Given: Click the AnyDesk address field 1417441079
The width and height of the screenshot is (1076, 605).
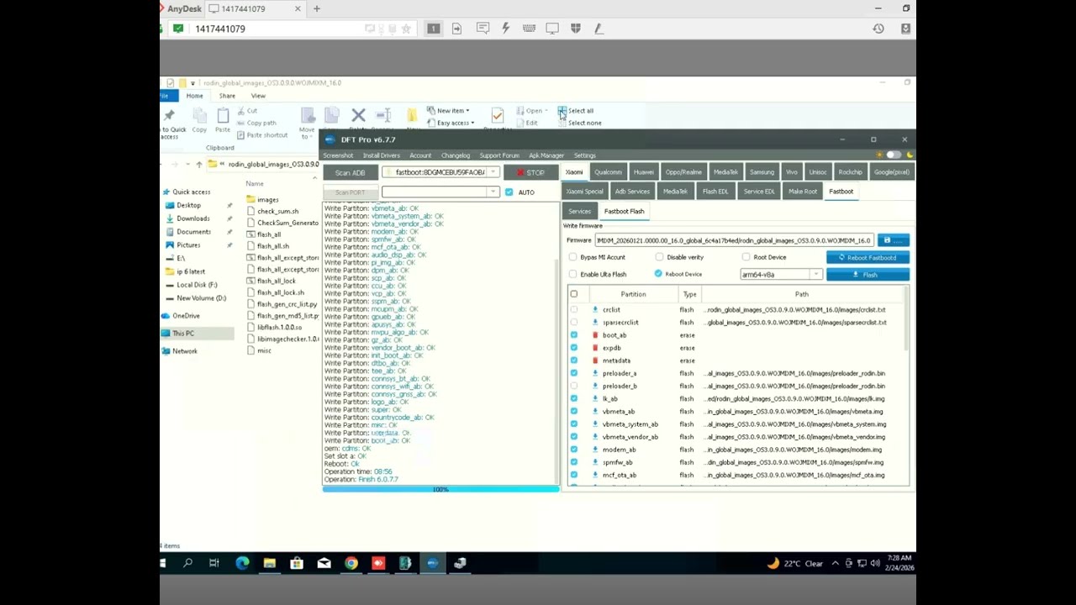Looking at the screenshot, I should click(220, 29).
